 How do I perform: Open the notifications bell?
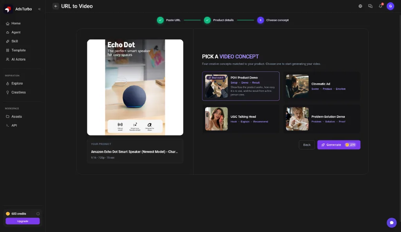pos(381,6)
